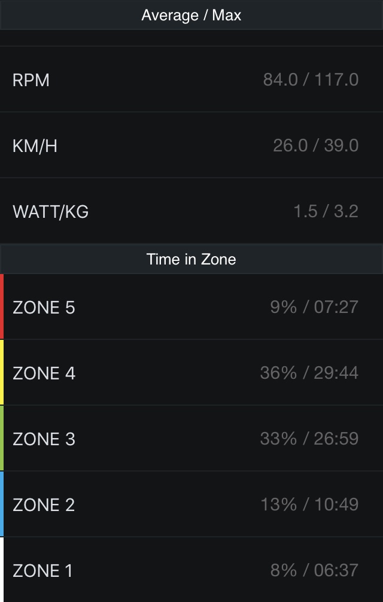The image size is (383, 602).
Task: Click the blue Zone 2 color bar
Action: [2, 504]
